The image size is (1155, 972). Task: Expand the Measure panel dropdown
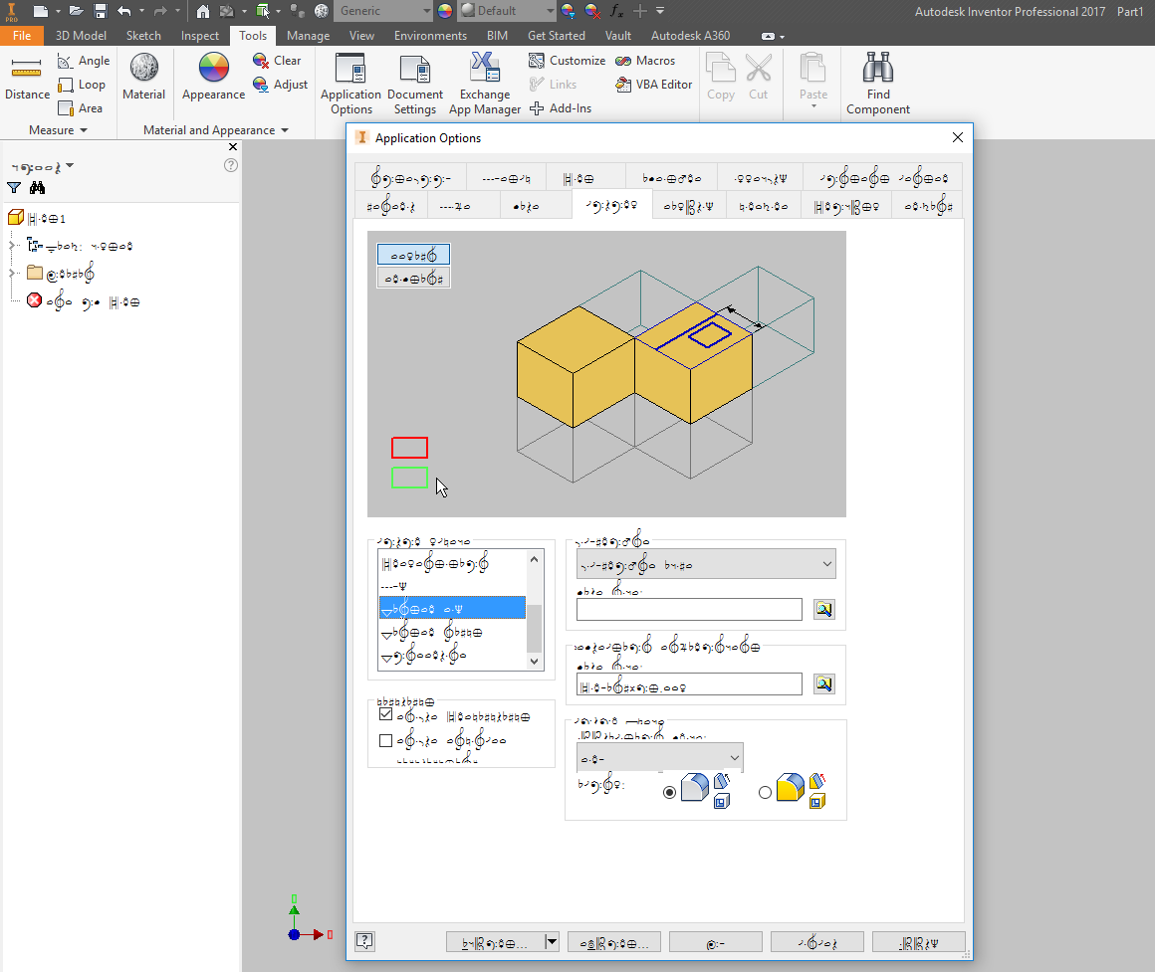coord(84,129)
